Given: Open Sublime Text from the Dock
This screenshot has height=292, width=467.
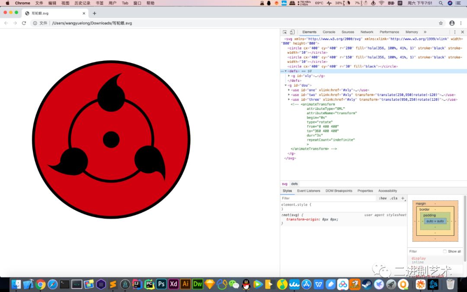Looking at the screenshot, I should (113, 284).
